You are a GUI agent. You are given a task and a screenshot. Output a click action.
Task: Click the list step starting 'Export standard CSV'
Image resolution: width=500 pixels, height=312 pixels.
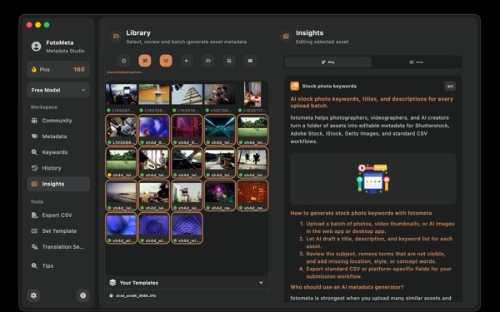pyautogui.click(x=379, y=273)
